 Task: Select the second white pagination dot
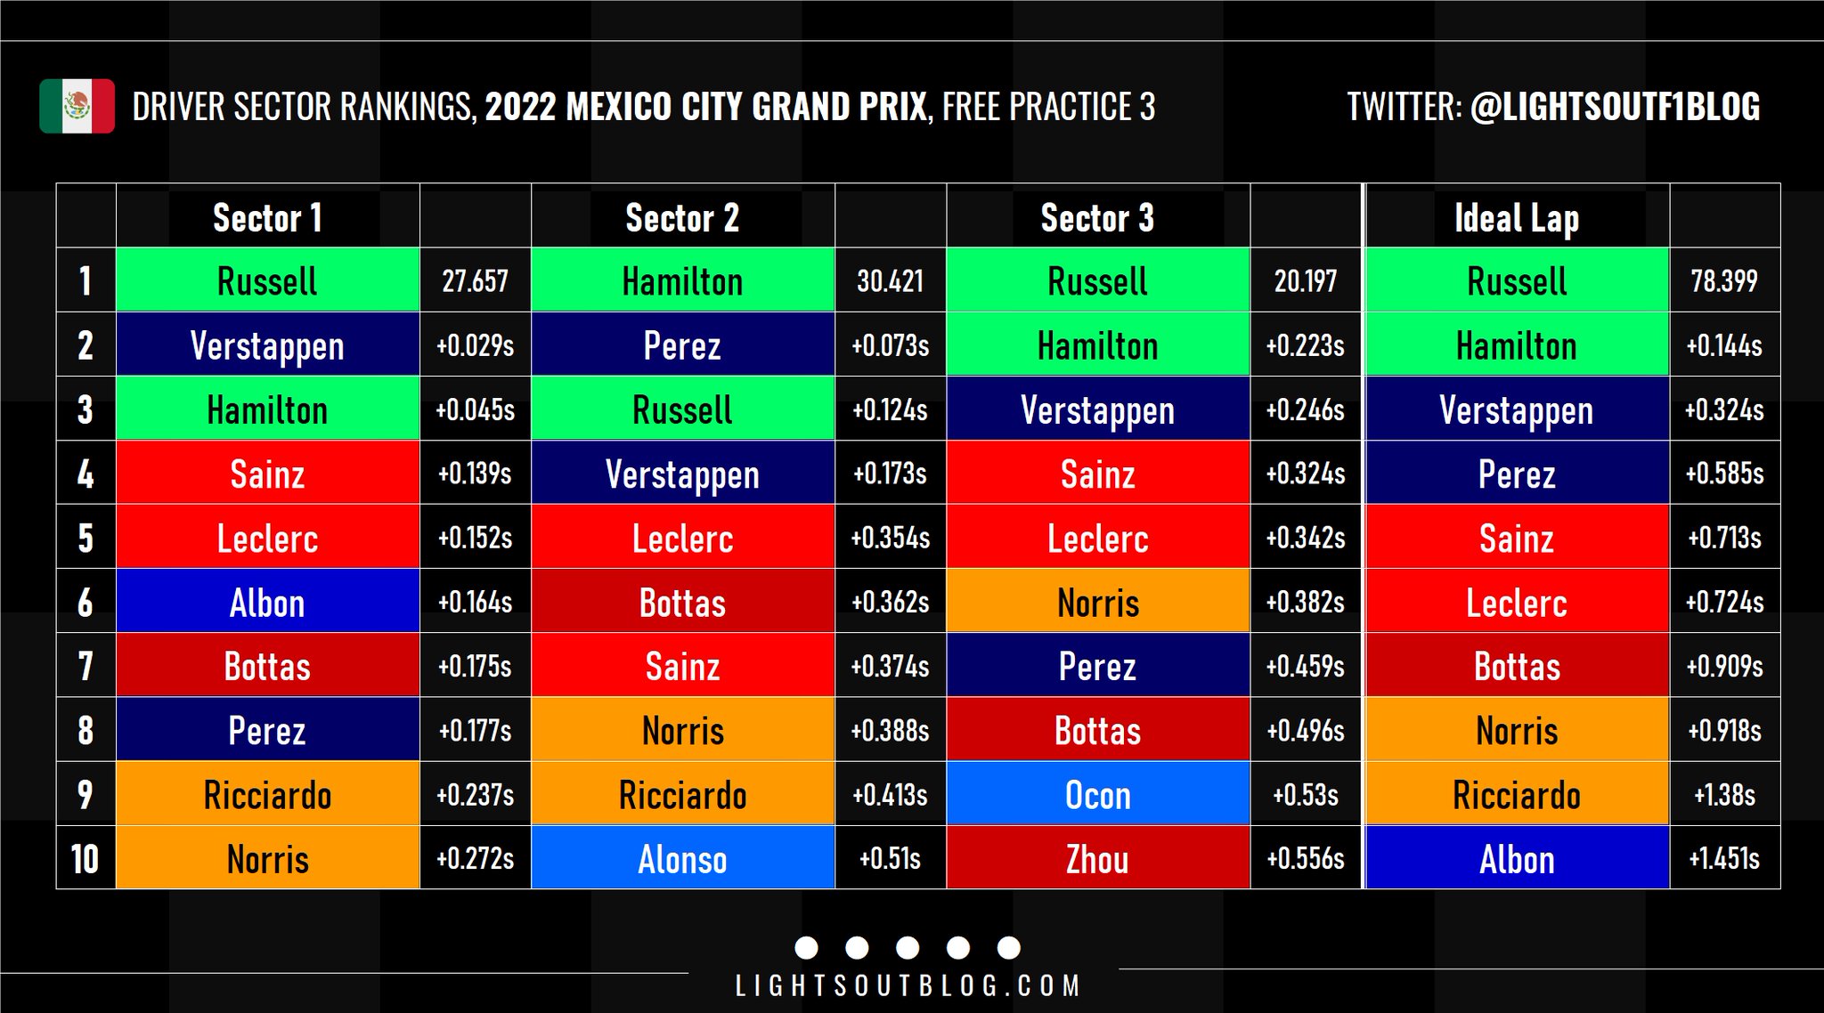(857, 947)
